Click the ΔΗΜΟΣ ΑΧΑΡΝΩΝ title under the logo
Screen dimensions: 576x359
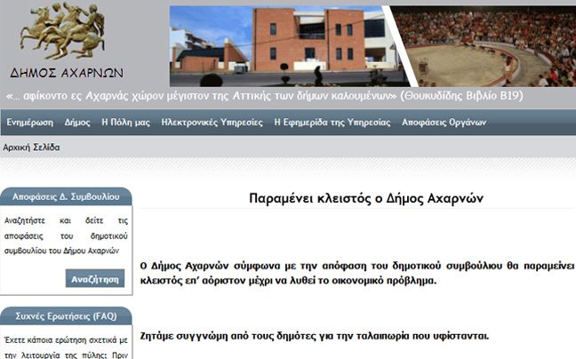[67, 73]
